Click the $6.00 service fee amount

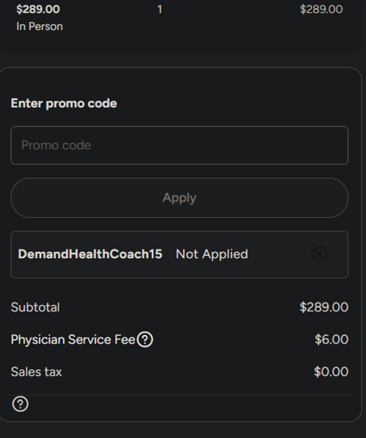click(x=331, y=340)
